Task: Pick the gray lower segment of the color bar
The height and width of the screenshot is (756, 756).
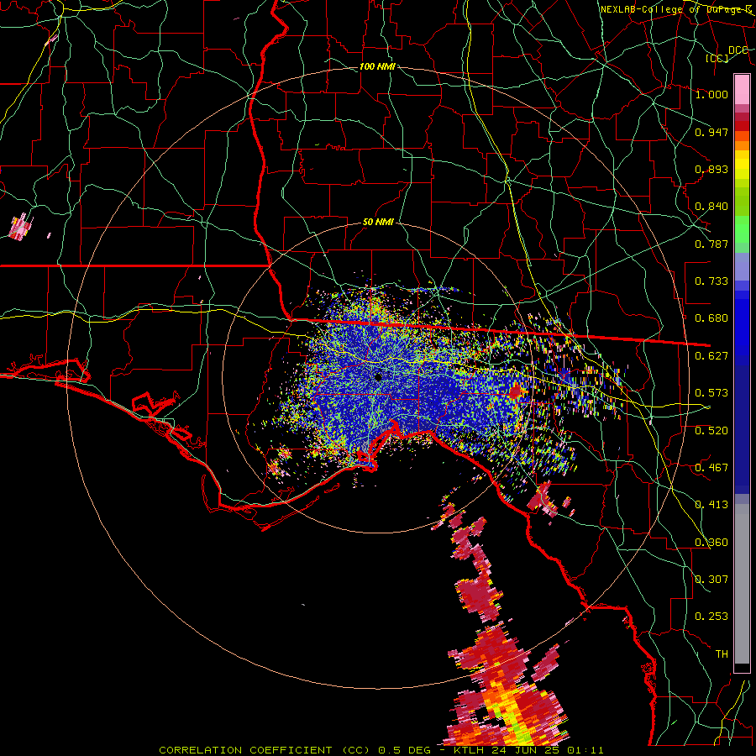Action: point(742,584)
